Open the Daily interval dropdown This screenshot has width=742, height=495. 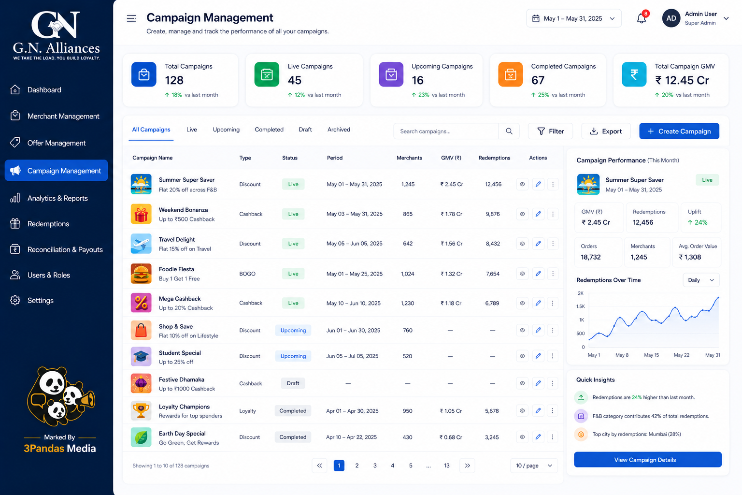(701, 280)
